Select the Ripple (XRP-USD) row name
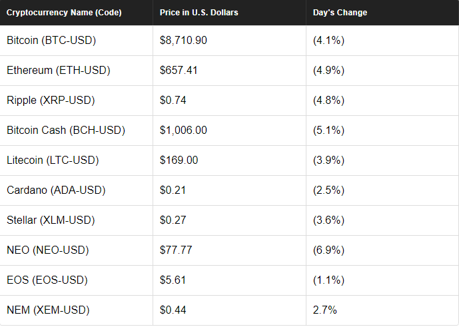The image size is (459, 327). click(51, 101)
